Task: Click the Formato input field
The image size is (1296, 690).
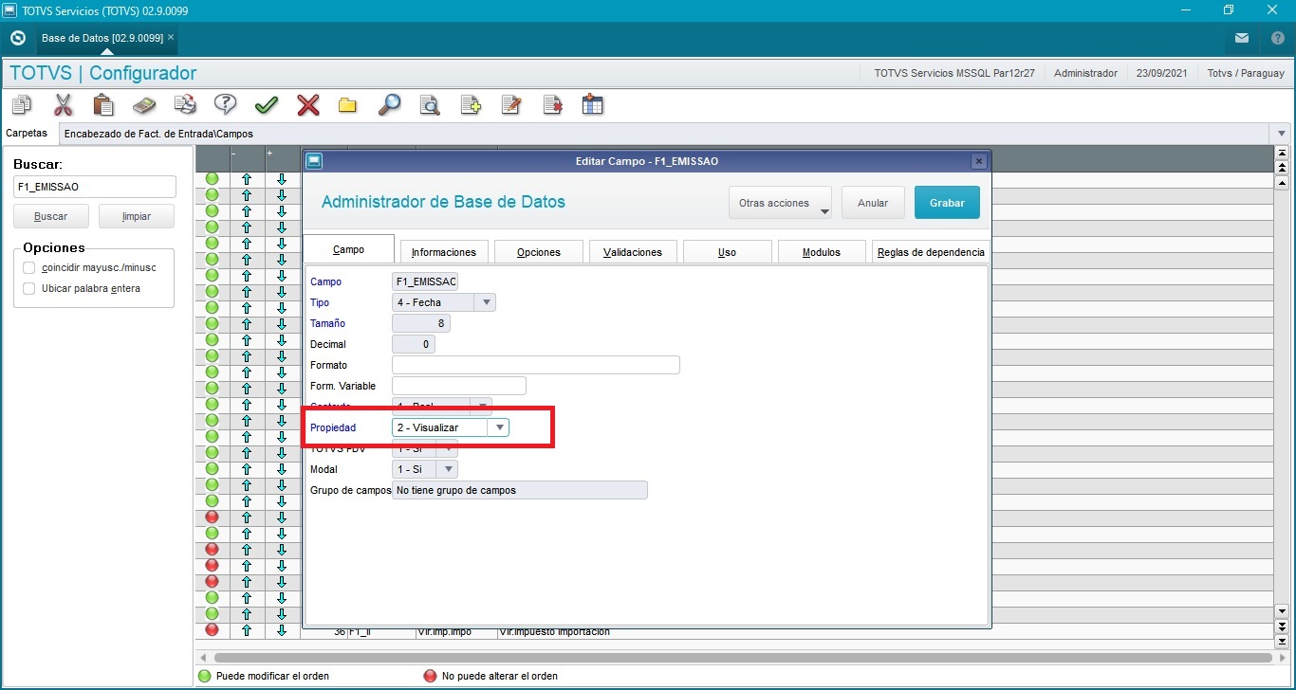Action: click(x=536, y=365)
